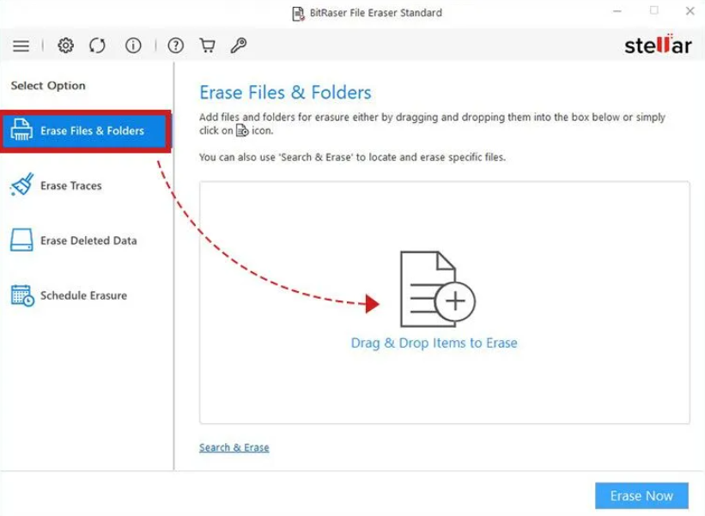
Task: Click the shopping cart buy icon
Action: [207, 46]
